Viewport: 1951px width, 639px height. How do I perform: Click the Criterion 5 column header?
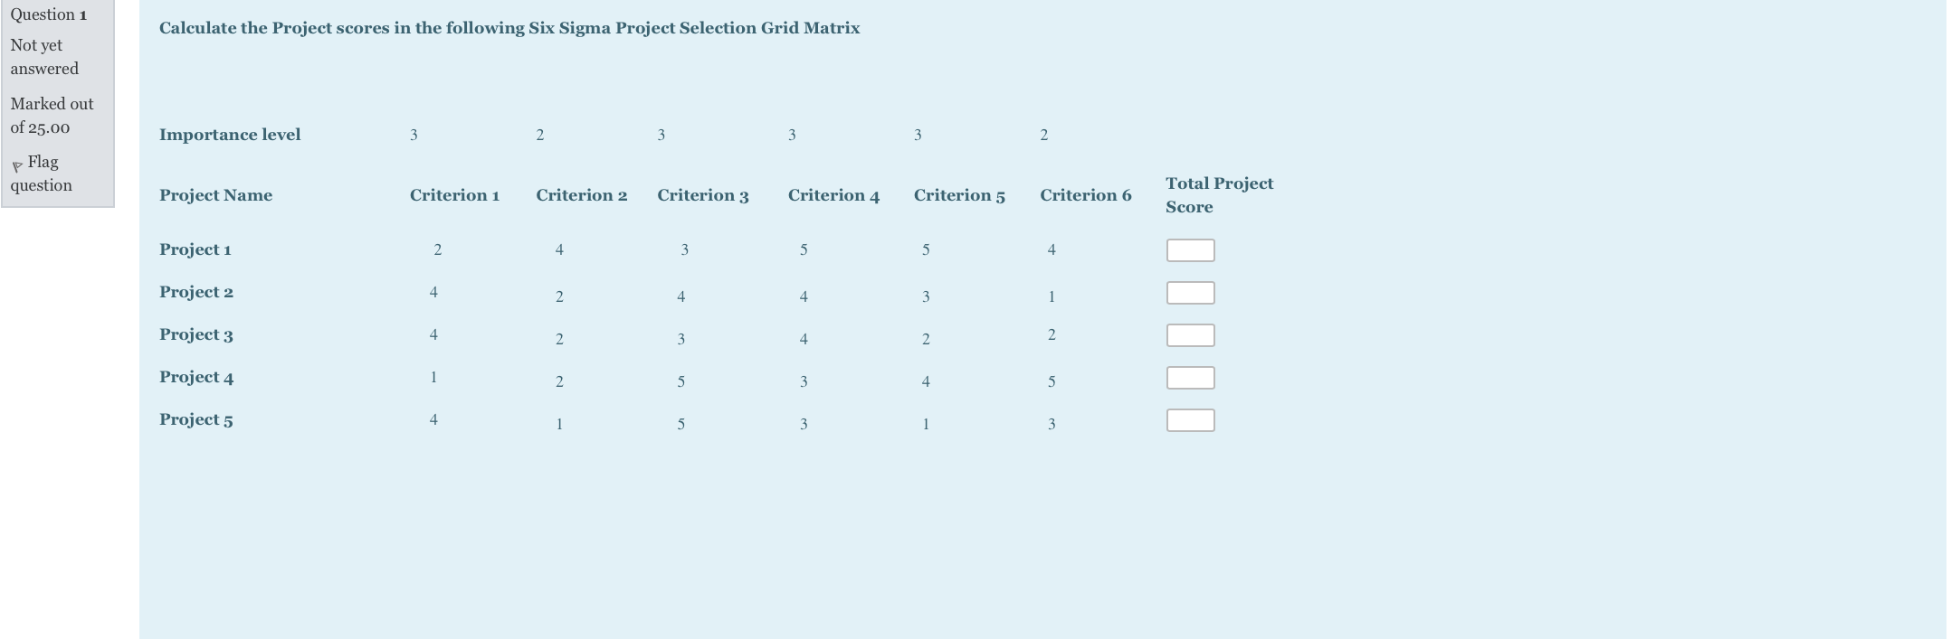pos(959,195)
